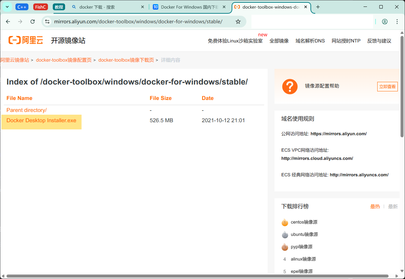Open the FishC tab group
The width and height of the screenshot is (405, 279).
click(40, 7)
